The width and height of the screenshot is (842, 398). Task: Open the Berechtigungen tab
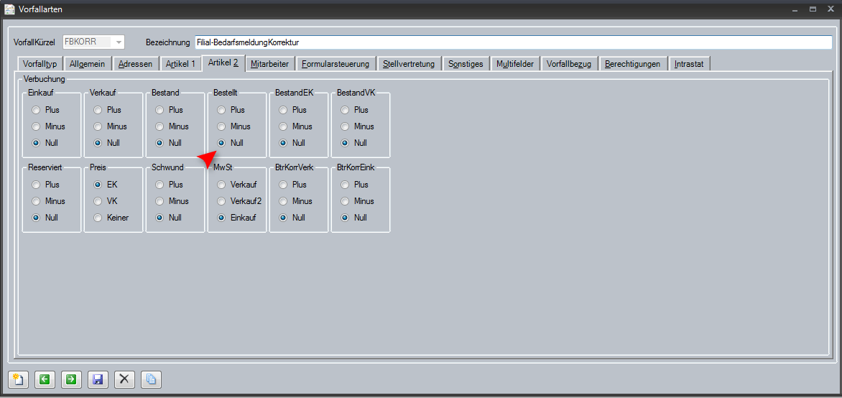click(632, 64)
